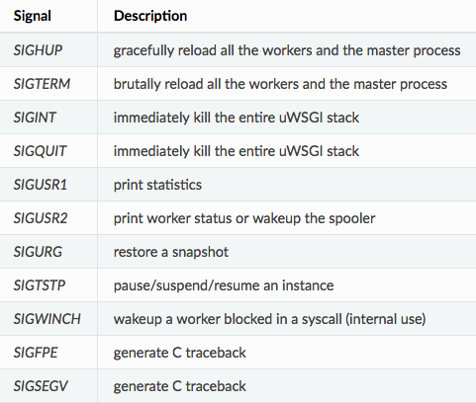
Task: Click the Signal column header
Action: (33, 16)
